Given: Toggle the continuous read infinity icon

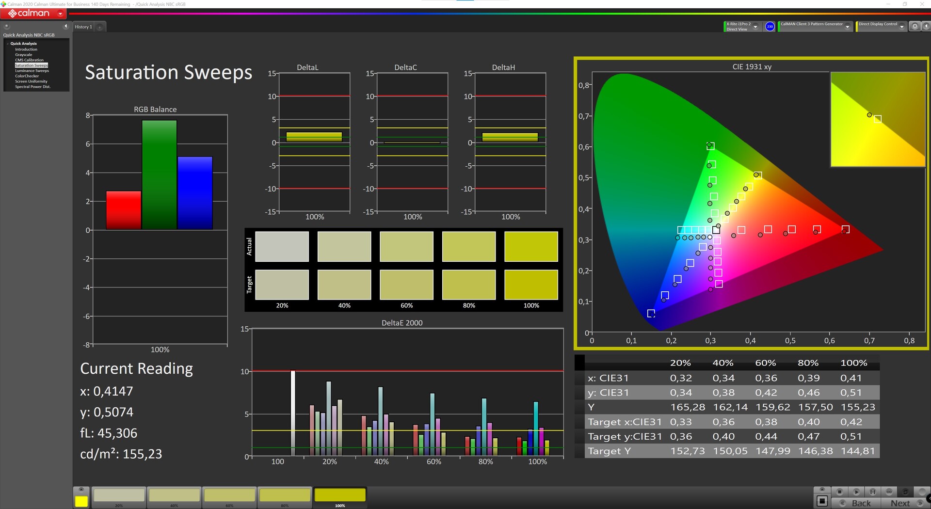Looking at the screenshot, I should pyautogui.click(x=889, y=492).
